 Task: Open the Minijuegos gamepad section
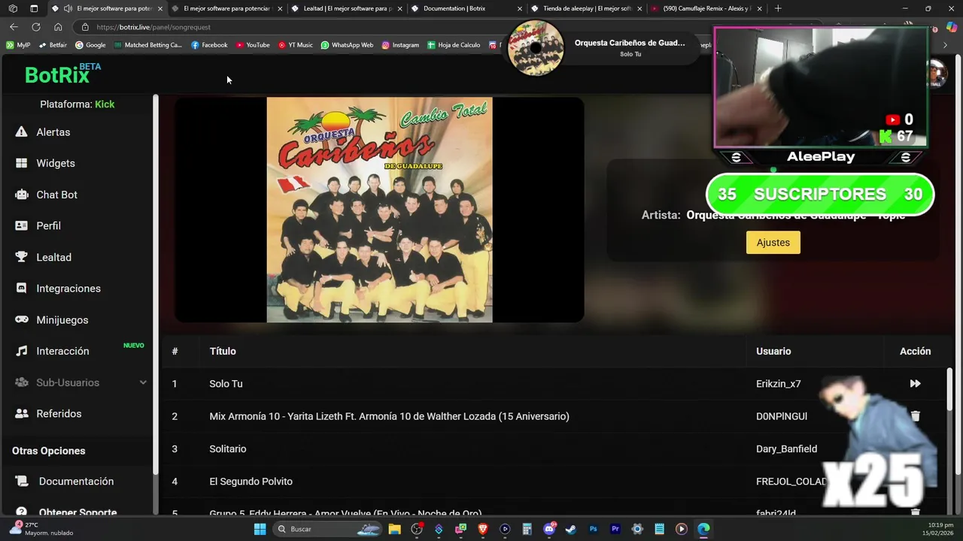point(52,320)
